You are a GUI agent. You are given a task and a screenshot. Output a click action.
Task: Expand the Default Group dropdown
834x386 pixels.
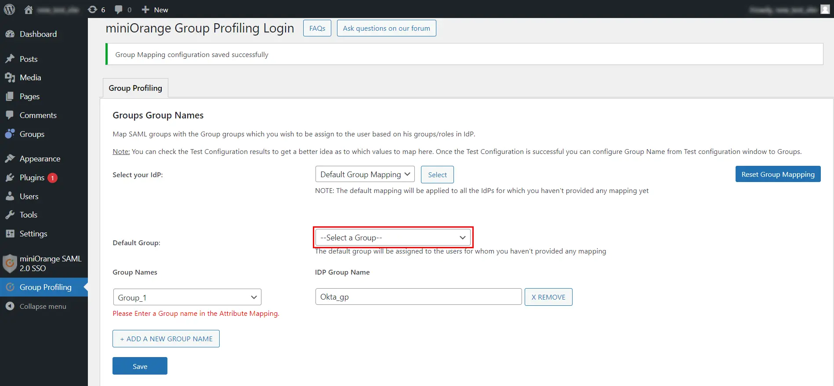[393, 237]
